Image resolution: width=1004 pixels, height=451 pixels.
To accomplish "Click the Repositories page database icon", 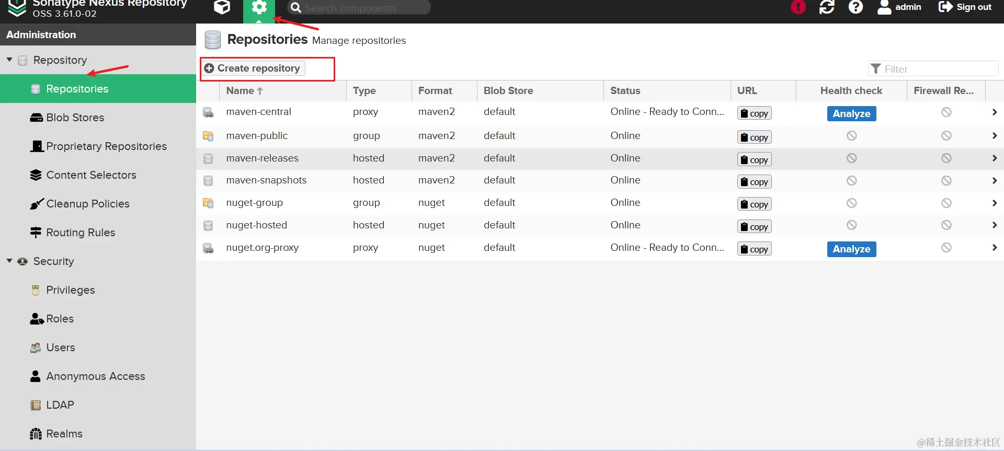I will point(213,40).
